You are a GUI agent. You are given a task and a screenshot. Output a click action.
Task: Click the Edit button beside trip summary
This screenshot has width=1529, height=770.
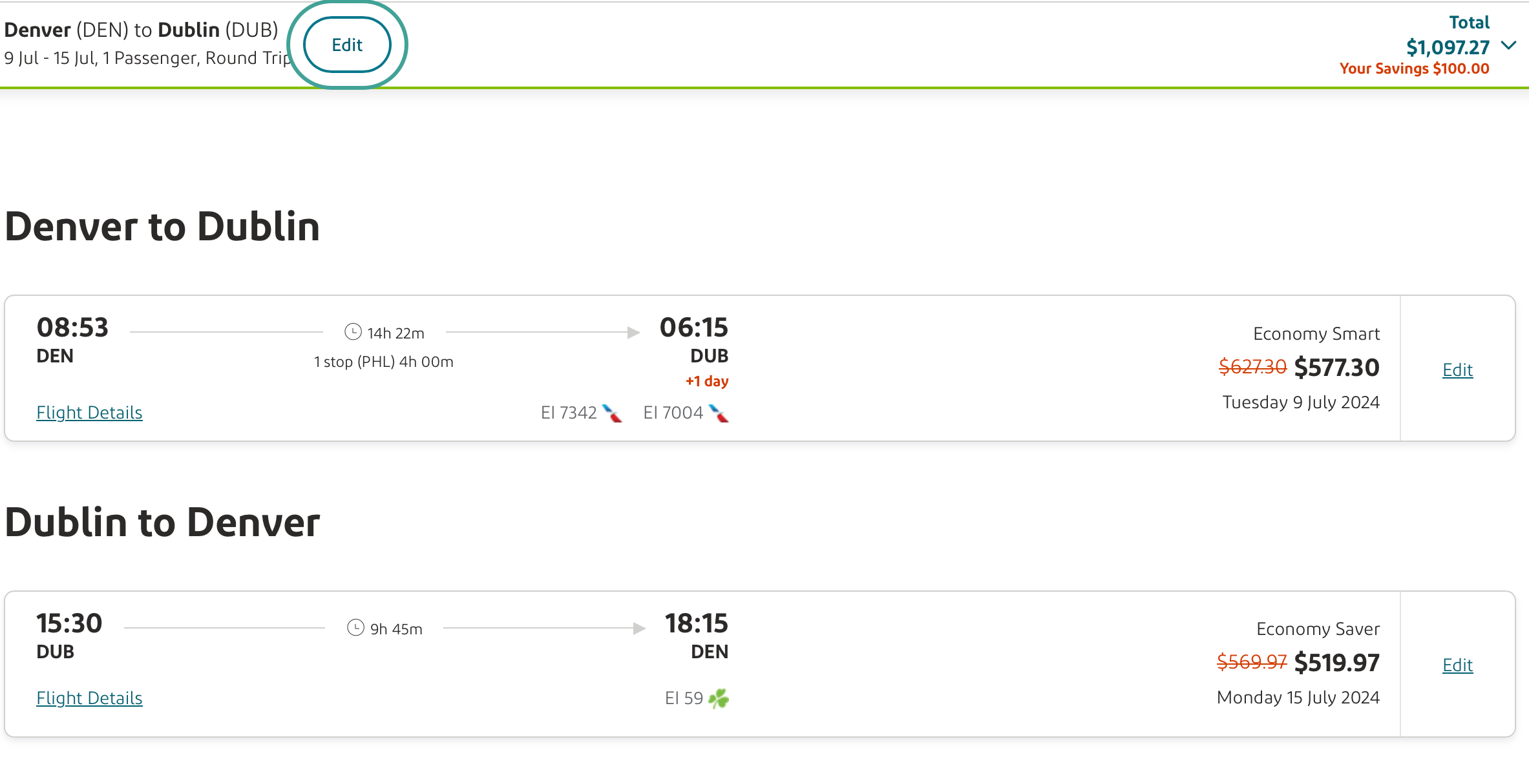347,45
